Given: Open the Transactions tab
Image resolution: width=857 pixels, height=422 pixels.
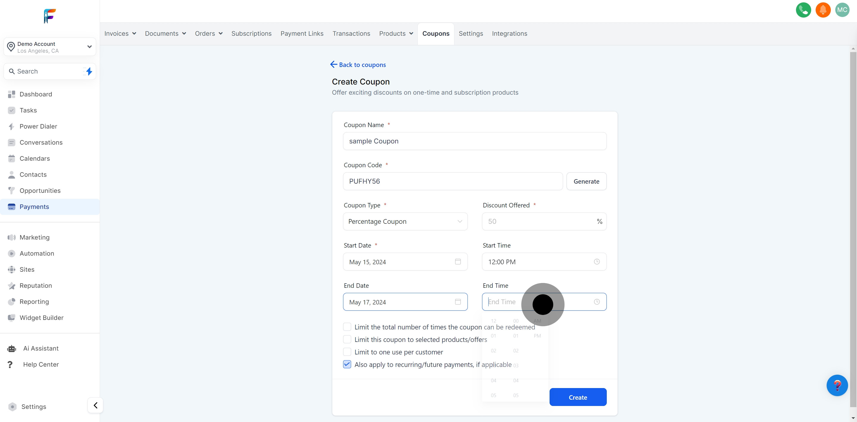Looking at the screenshot, I should pos(351,34).
